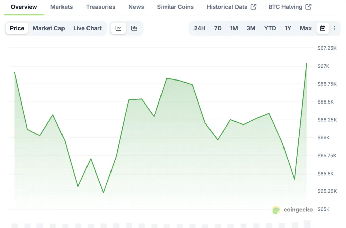Image resolution: width=346 pixels, height=228 pixels.
Task: Switch to Live Chart view
Action: [88, 28]
